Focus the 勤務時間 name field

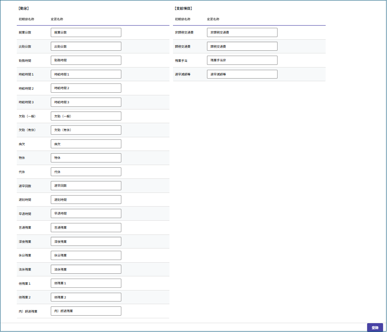point(86,60)
